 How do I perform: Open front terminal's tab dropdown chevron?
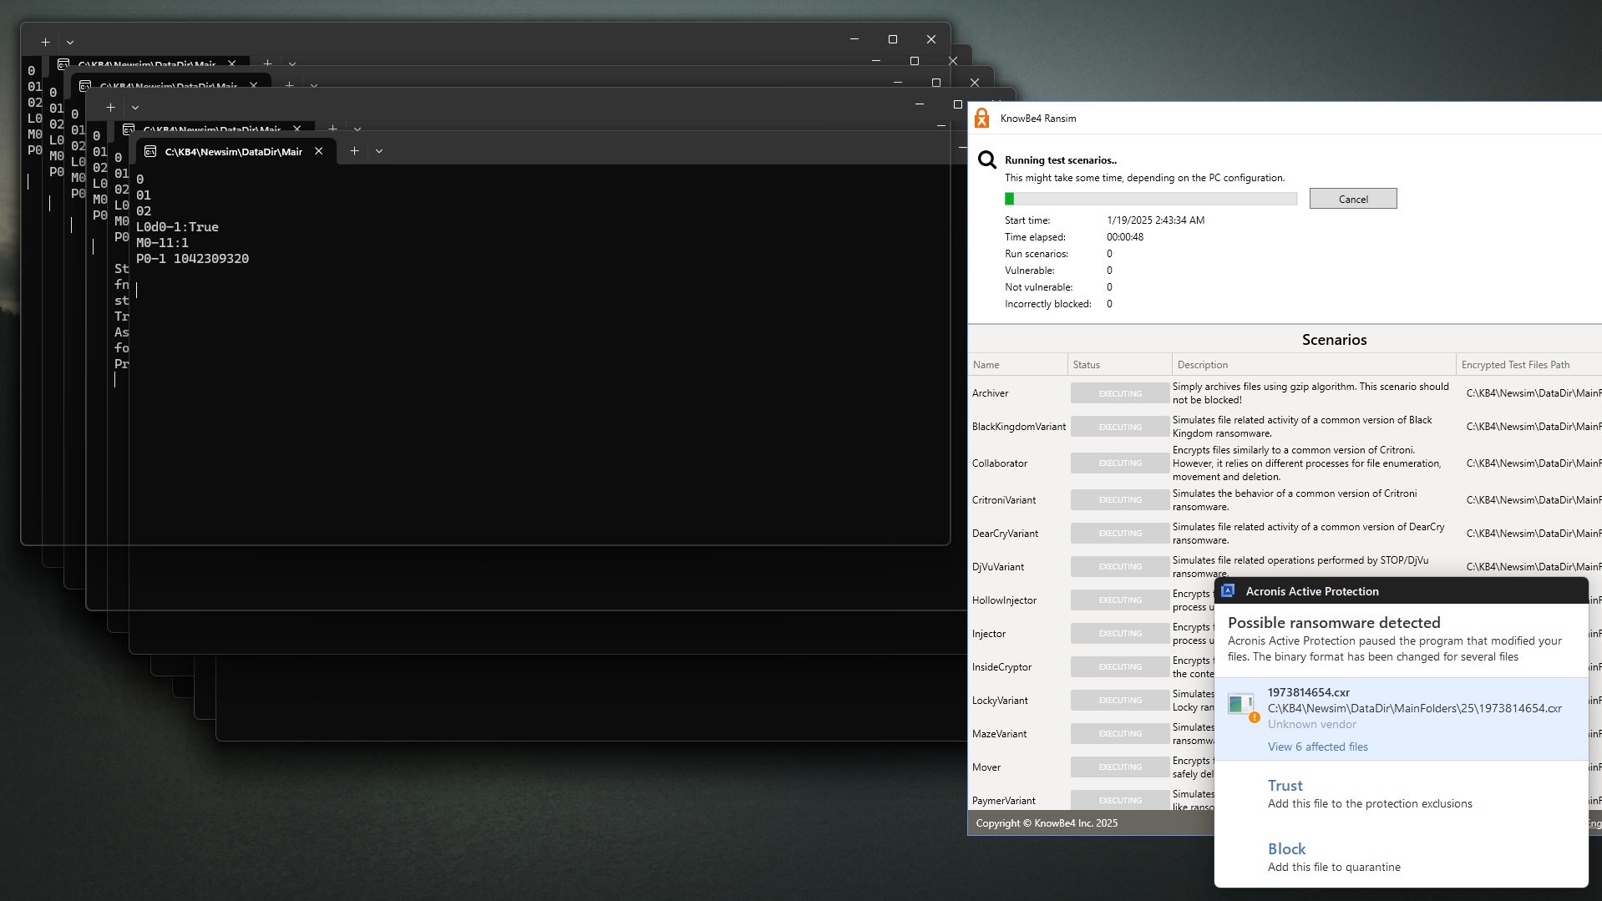click(378, 151)
